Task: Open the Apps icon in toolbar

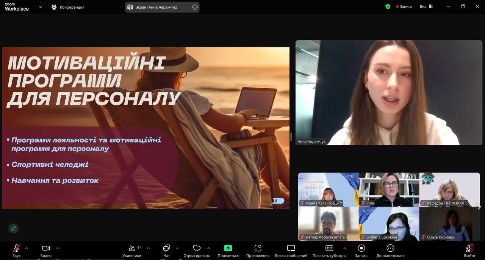Action: pos(258,249)
